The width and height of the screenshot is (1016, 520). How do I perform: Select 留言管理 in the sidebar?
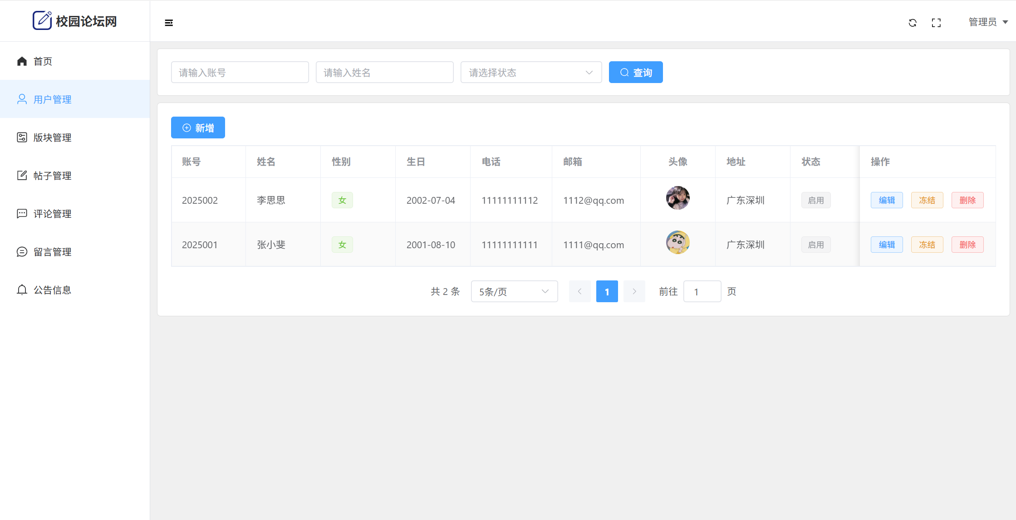[x=52, y=252]
